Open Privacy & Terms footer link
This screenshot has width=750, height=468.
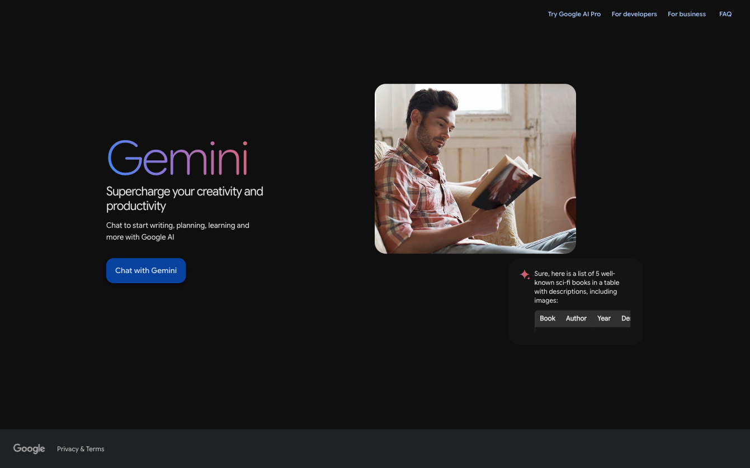tap(81, 449)
